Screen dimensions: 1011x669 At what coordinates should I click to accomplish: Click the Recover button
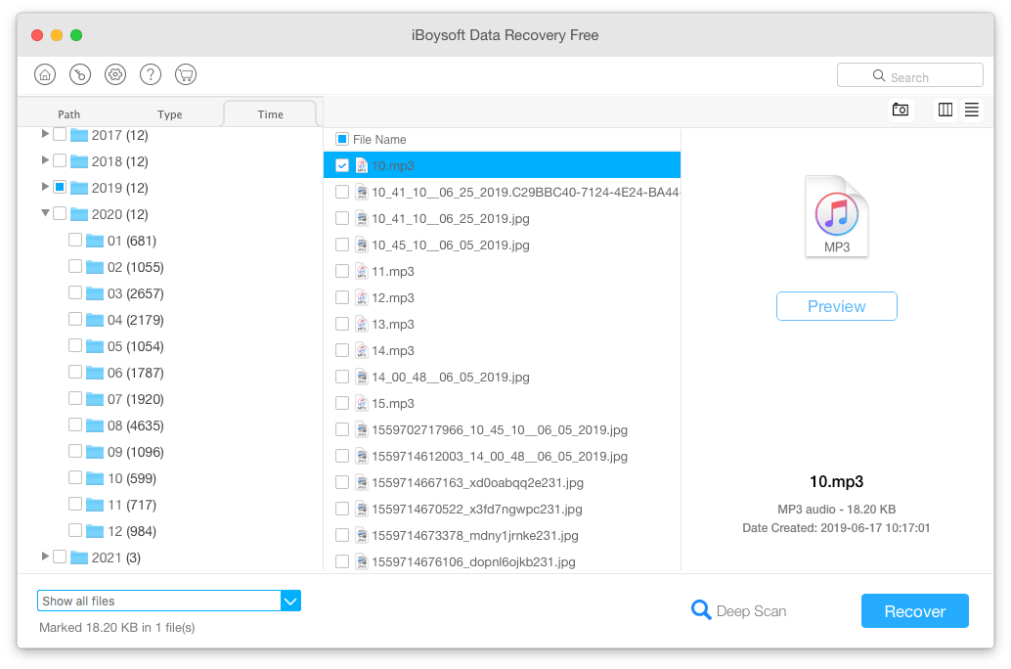tap(914, 611)
